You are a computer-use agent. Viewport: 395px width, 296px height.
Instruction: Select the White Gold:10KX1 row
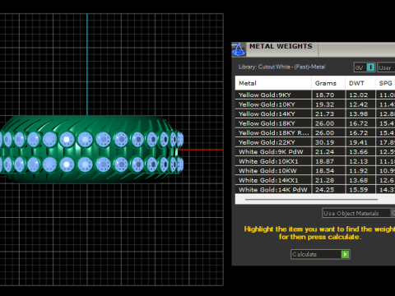pyautogui.click(x=315, y=161)
